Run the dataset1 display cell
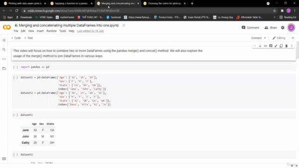Viewport: 299px width, 168px height. pyautogui.click(x=15, y=115)
